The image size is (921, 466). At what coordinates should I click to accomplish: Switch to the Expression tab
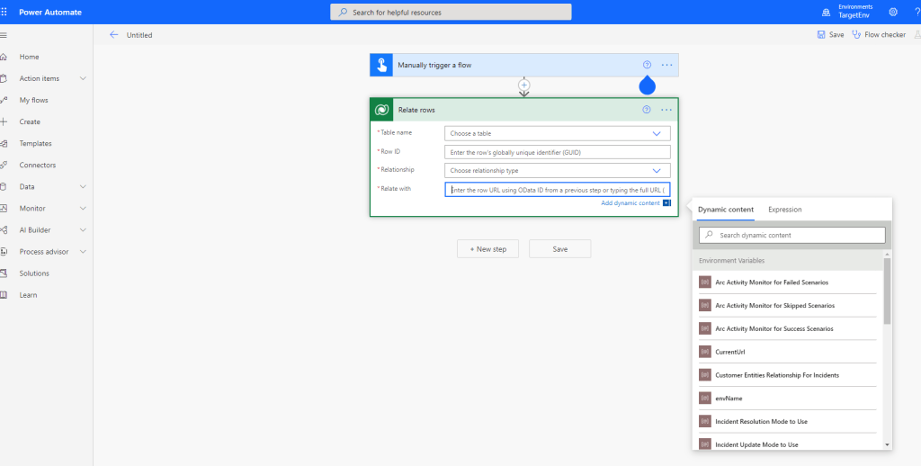pyautogui.click(x=784, y=210)
